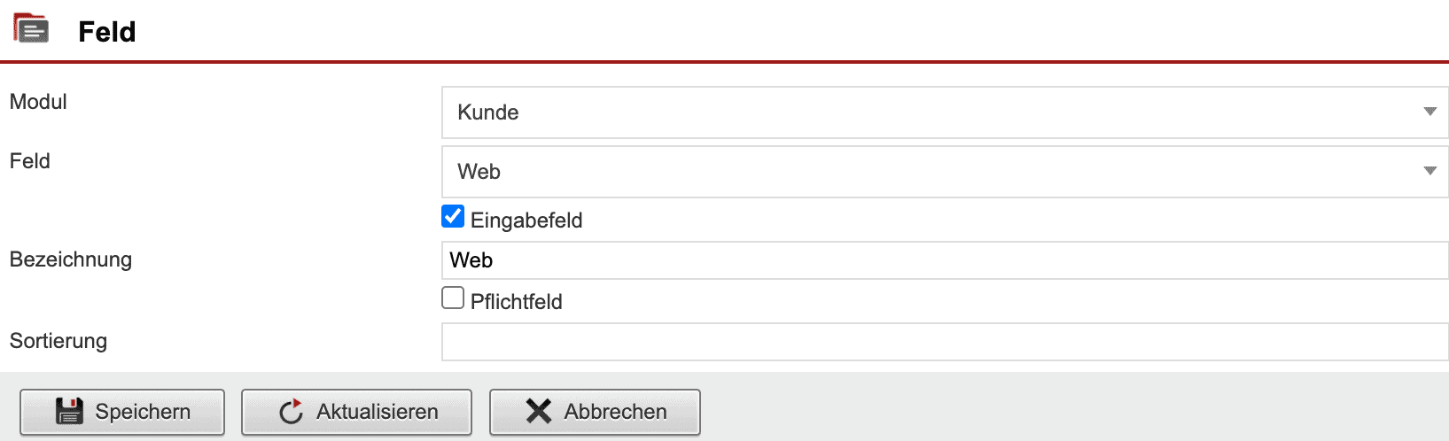This screenshot has width=1449, height=441.
Task: Click the arrow of the Modul combo box
Action: 1430,112
